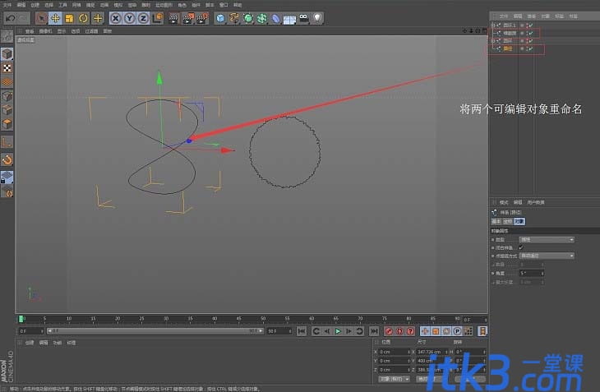Click the coordinate system cube icon
This screenshot has width=600, height=392.
pos(157,18)
